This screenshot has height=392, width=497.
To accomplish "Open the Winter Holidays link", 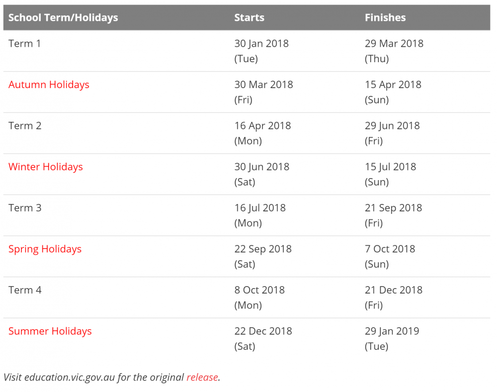I will tap(46, 167).
